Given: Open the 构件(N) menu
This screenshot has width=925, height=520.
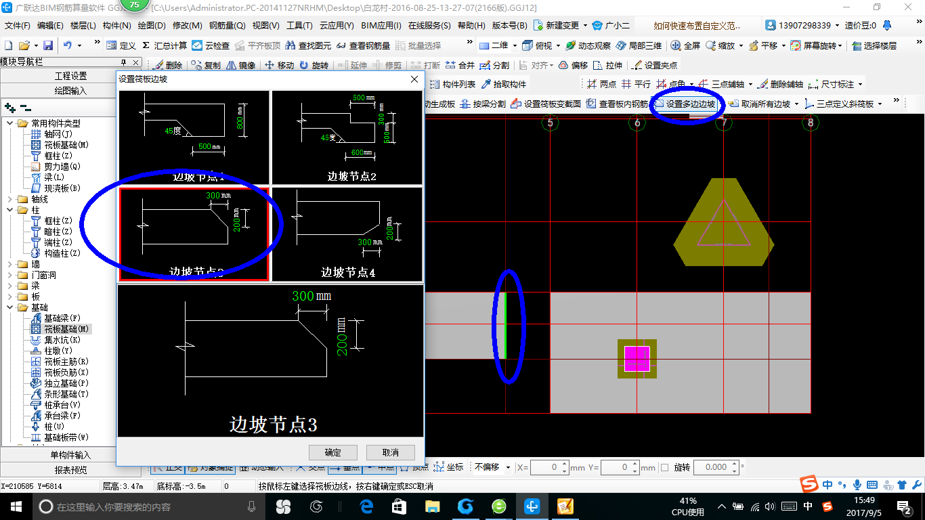Looking at the screenshot, I should pyautogui.click(x=116, y=26).
